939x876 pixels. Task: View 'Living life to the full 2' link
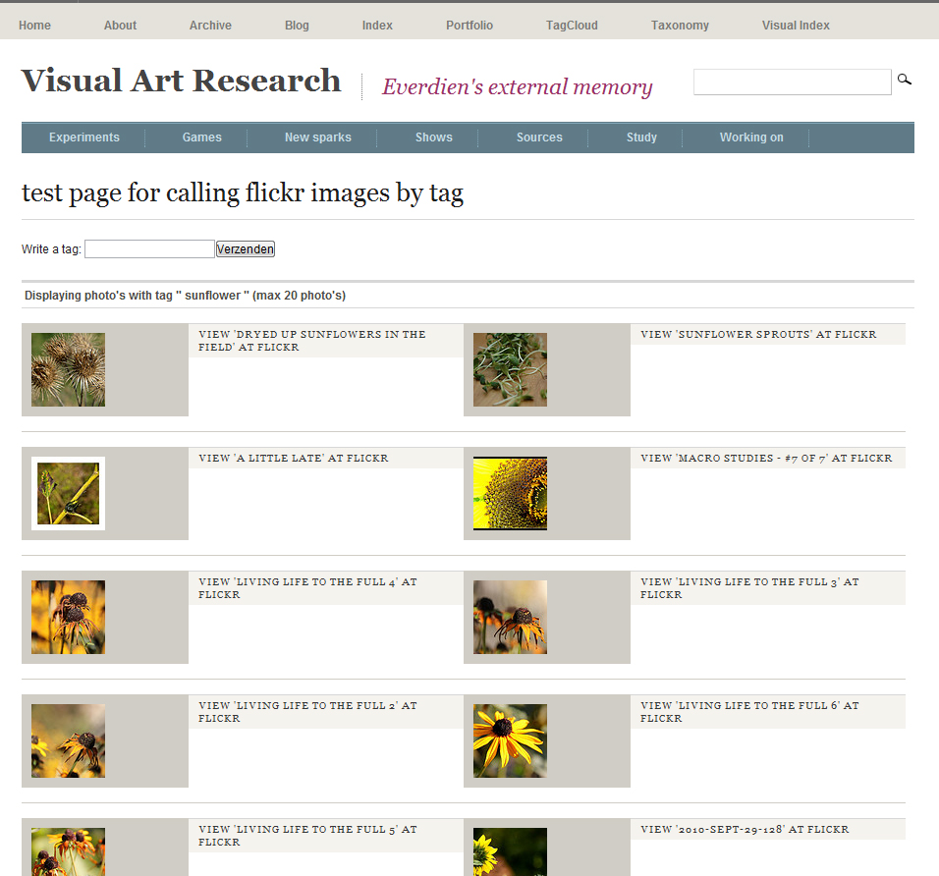pyautogui.click(x=307, y=712)
